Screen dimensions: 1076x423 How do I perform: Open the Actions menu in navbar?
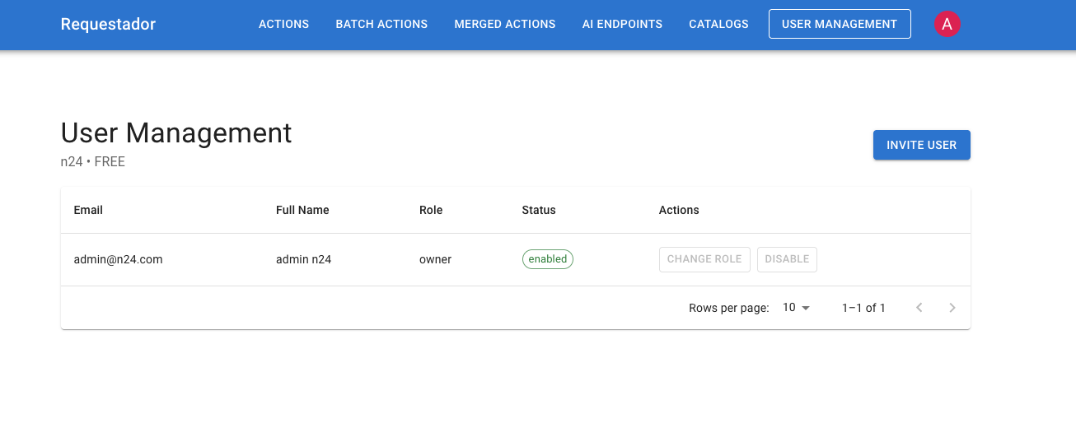283,25
